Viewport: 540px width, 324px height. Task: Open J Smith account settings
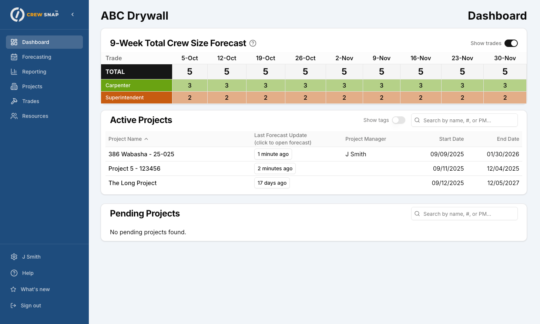click(x=31, y=257)
